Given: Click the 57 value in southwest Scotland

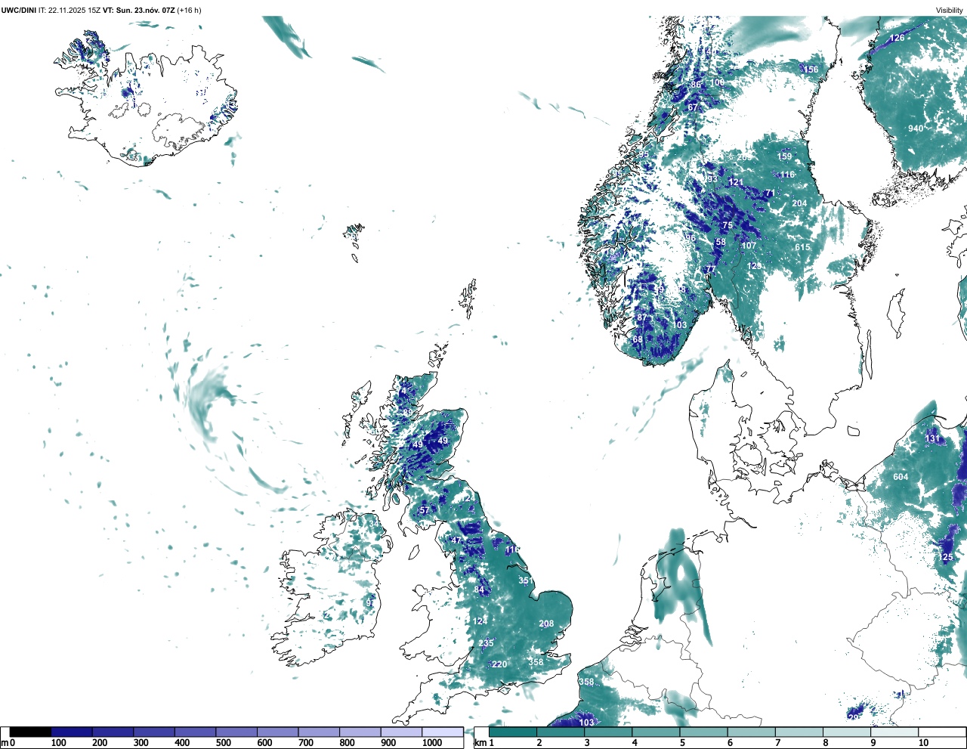Looking at the screenshot, I should pyautogui.click(x=424, y=511).
